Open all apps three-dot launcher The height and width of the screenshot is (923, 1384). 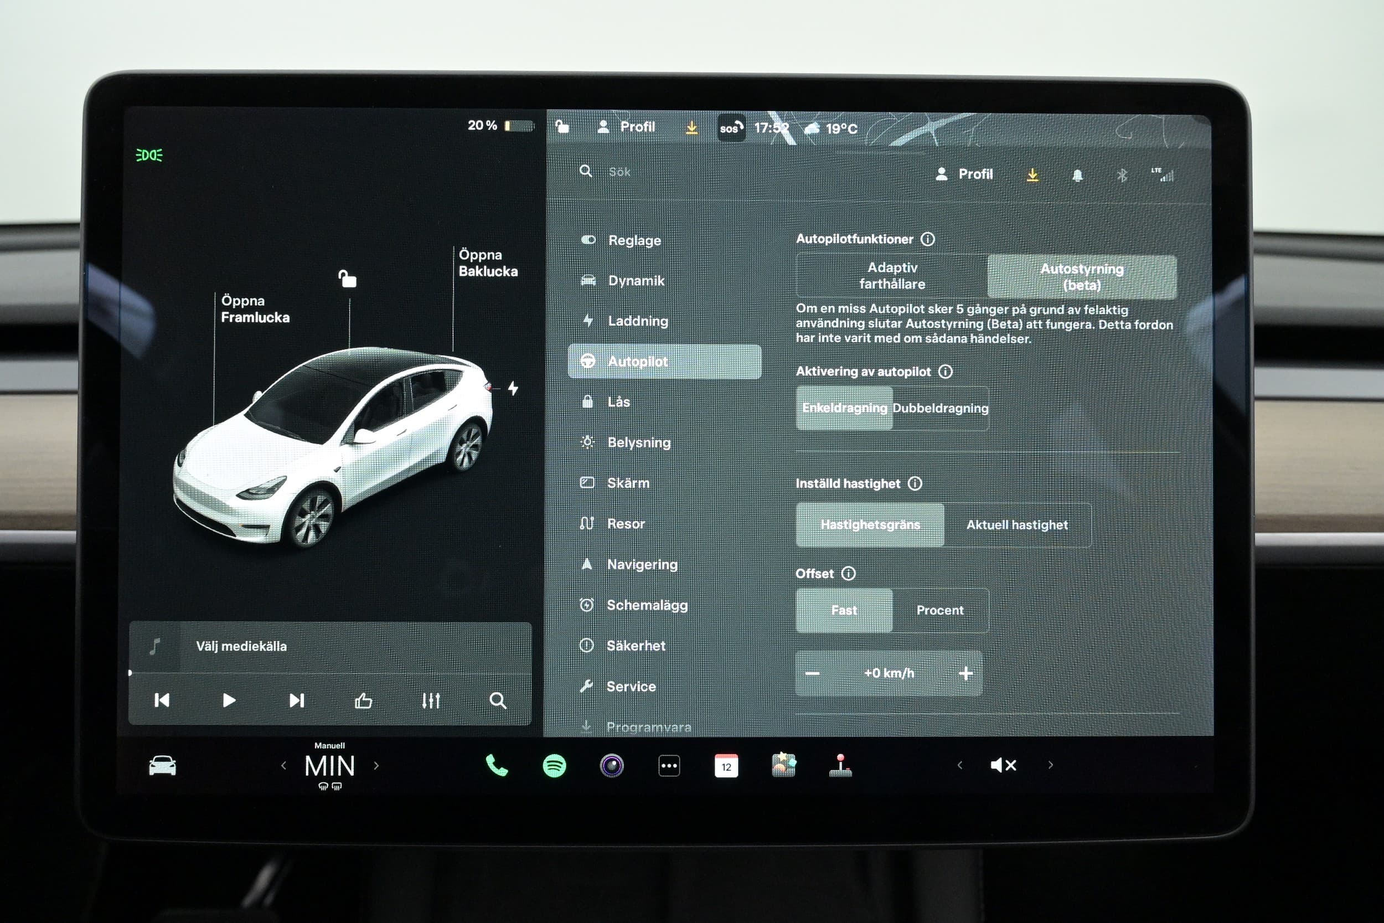[669, 766]
